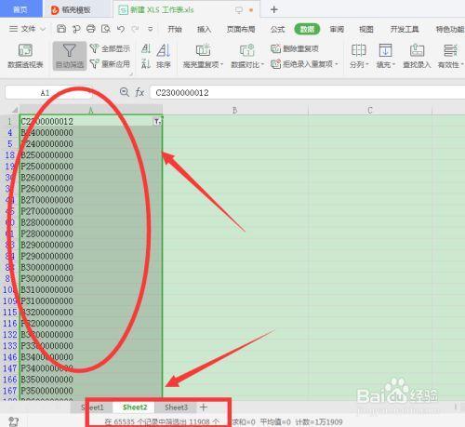Screen dimensions: 465x427
Task: Select column B header
Action: click(235, 110)
